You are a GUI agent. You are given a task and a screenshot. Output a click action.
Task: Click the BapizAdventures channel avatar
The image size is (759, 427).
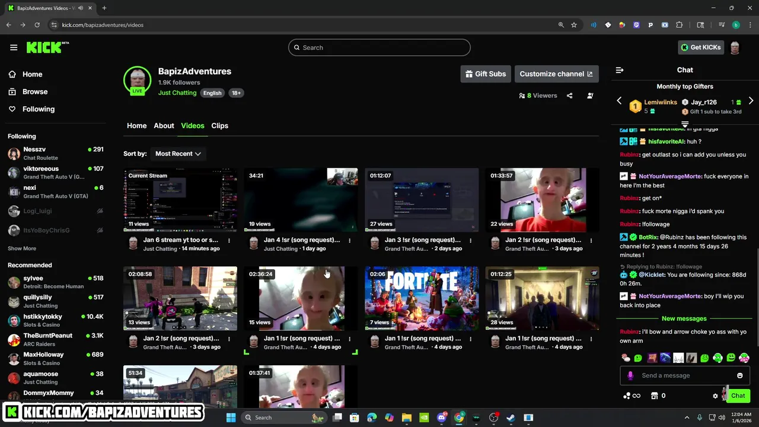tap(137, 80)
